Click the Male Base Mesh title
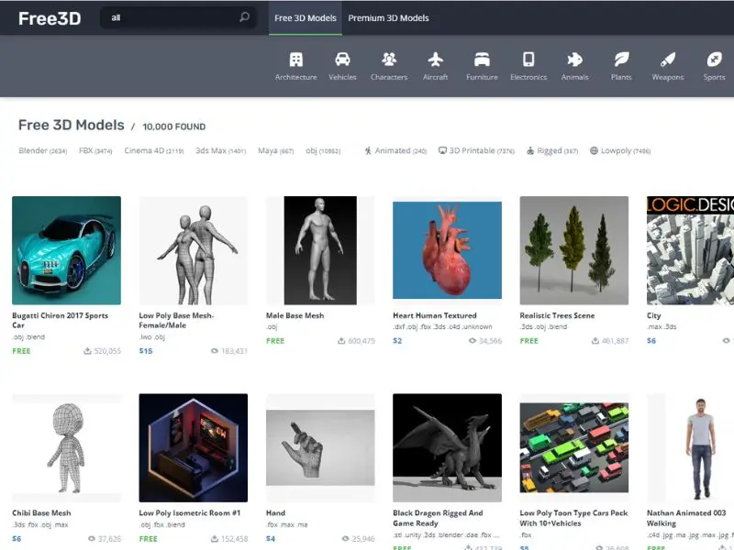 (295, 315)
